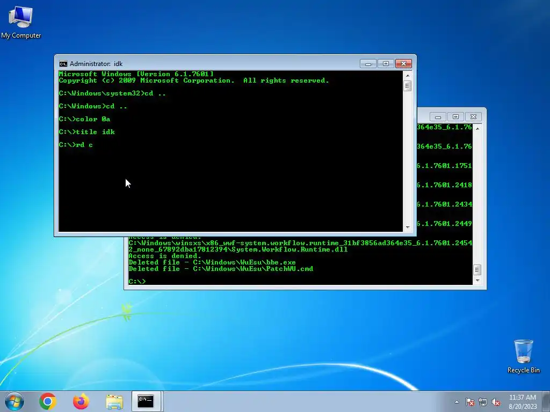Image resolution: width=550 pixels, height=412 pixels.
Task: Click the 'Access is denied.' line above Deleted file
Action: click(x=165, y=256)
